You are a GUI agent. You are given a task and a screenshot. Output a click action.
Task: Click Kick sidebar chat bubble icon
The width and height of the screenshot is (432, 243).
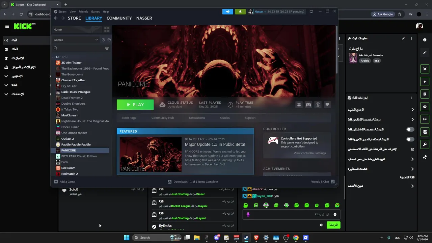425,107
